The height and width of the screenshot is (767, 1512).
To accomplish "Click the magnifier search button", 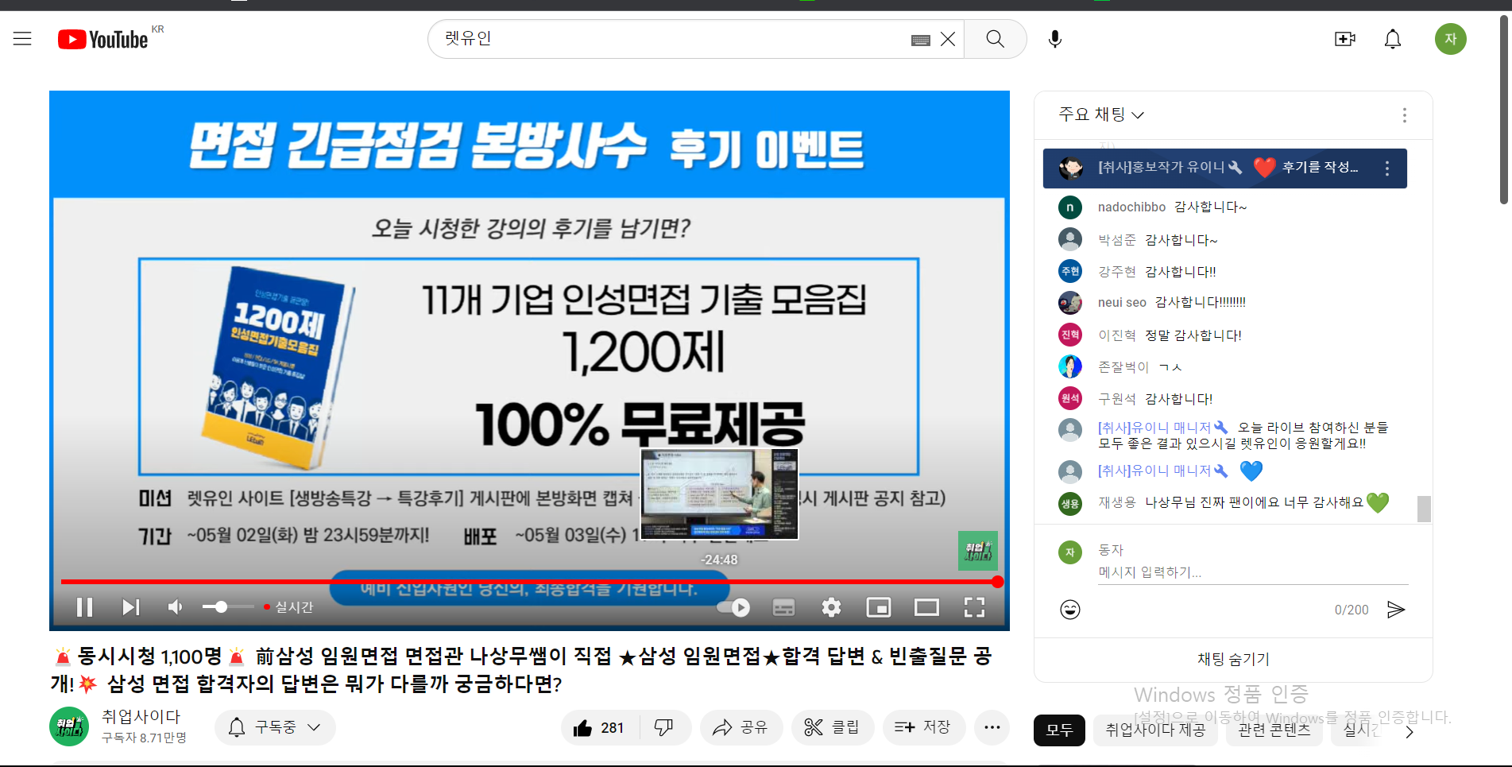I will coord(995,39).
